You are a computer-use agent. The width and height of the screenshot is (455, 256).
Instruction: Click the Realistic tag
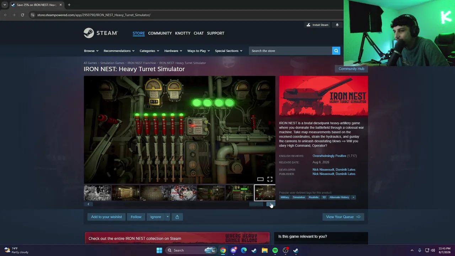(x=314, y=197)
